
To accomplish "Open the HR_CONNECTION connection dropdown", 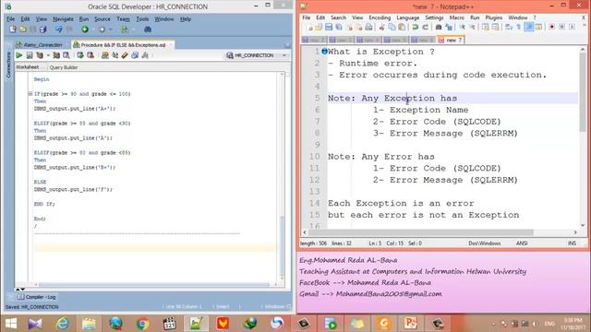I will 284,55.
